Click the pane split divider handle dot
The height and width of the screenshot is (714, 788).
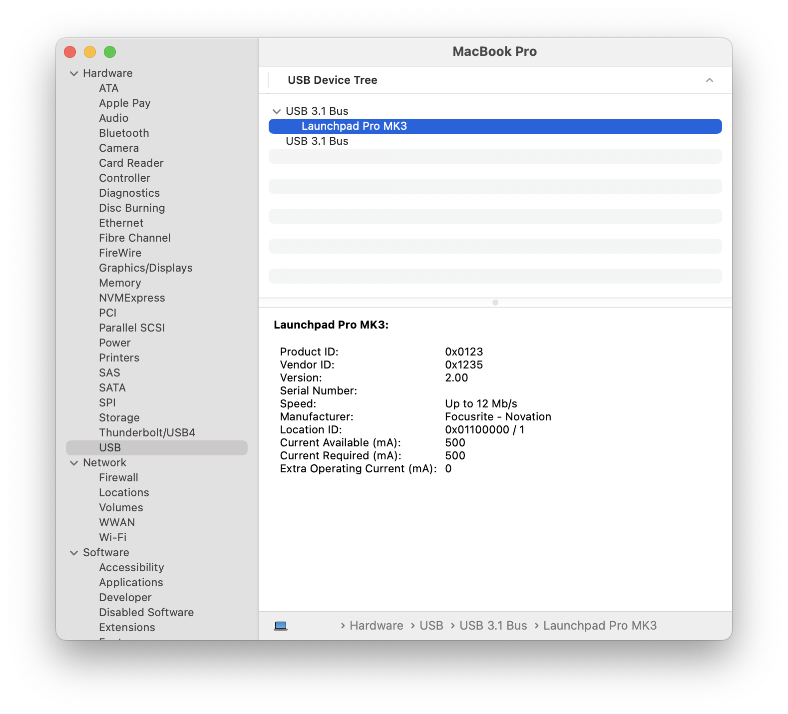495,303
